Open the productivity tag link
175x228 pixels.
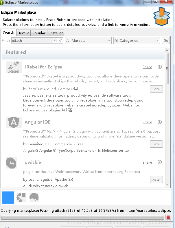click(77, 95)
